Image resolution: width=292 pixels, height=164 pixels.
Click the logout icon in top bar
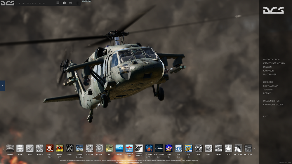coord(78,3)
